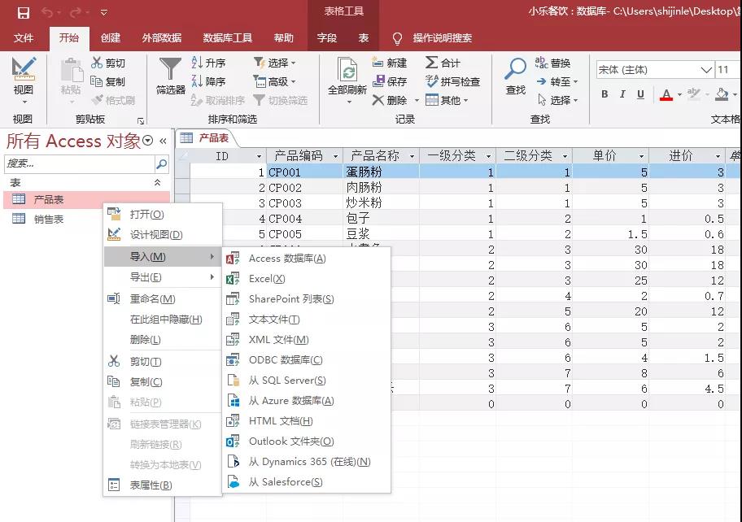Switch to the 创建 ribbon tab
The height and width of the screenshot is (522, 742).
[x=111, y=38]
